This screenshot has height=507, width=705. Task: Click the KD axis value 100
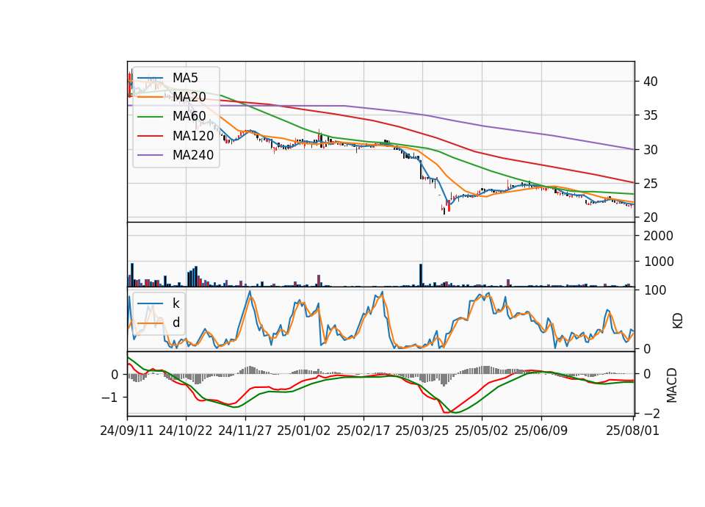[655, 290]
